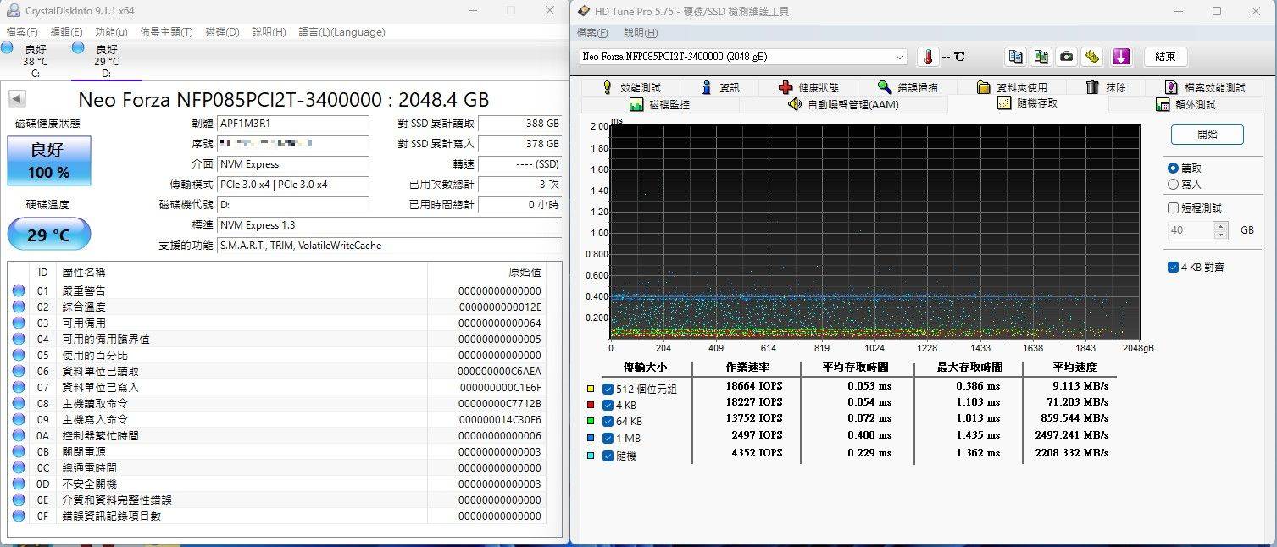Click the purple download arrow icon in HD Tune
This screenshot has height=547, width=1277.
[1120, 56]
